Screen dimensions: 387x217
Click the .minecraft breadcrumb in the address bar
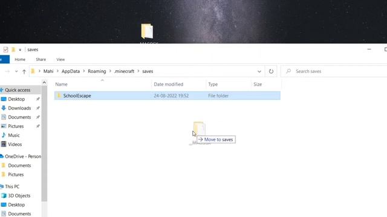[x=124, y=71]
